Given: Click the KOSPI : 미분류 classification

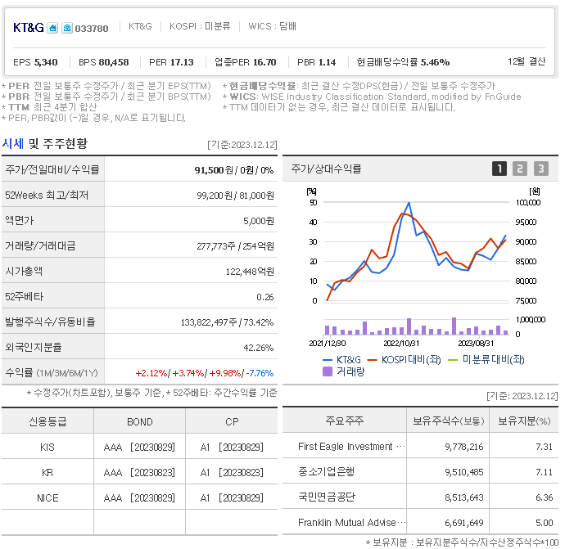Looking at the screenshot, I should pos(200,26).
